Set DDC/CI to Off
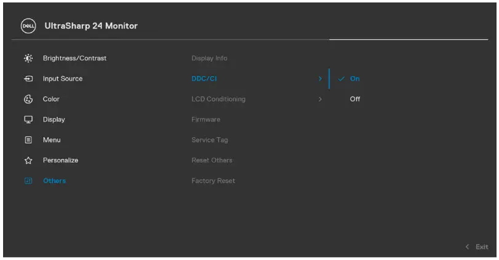Viewport: 499px width, 260px height. tap(355, 99)
